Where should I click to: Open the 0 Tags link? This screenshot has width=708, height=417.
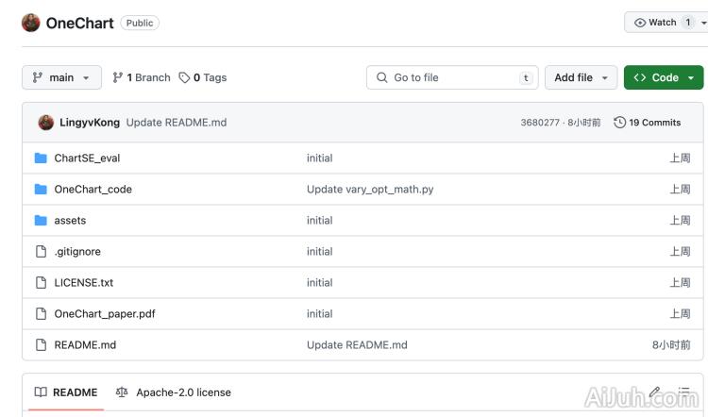(203, 77)
